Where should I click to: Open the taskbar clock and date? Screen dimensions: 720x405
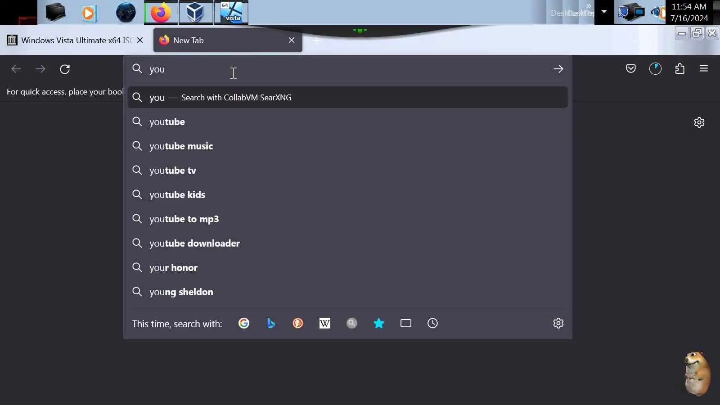pyautogui.click(x=689, y=12)
